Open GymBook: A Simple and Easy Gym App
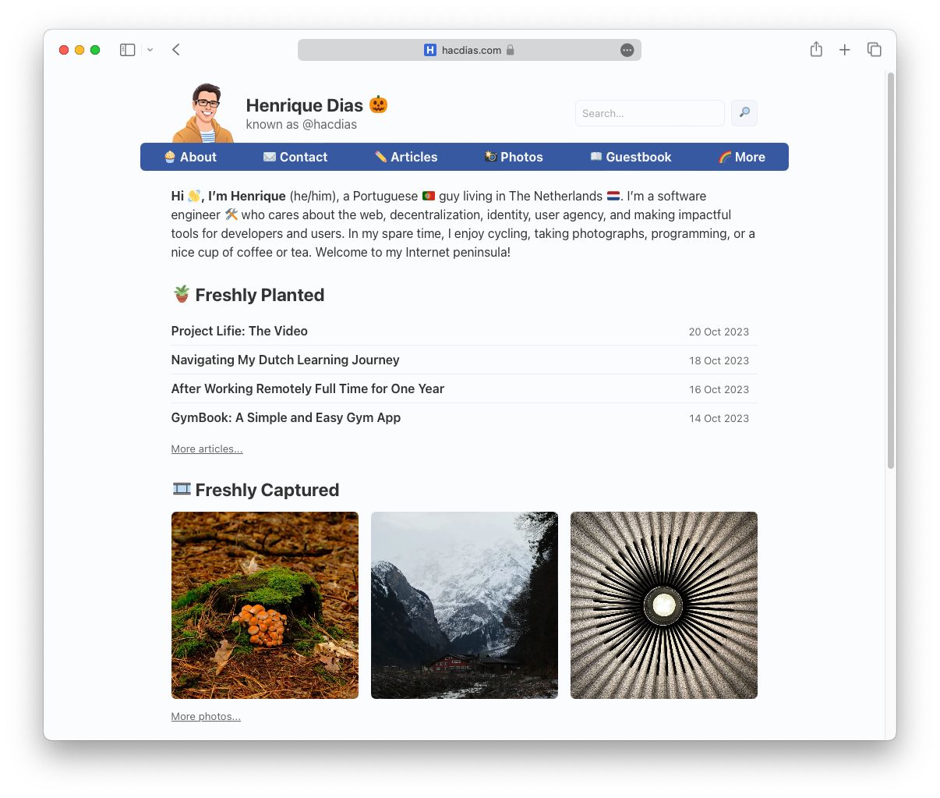This screenshot has height=798, width=940. (x=286, y=417)
